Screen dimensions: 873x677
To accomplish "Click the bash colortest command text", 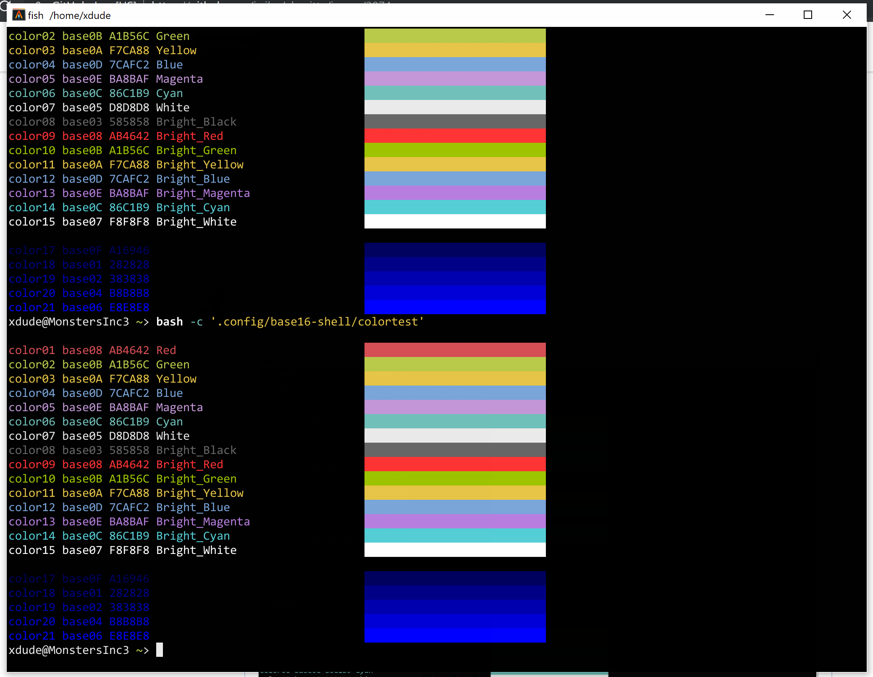I will [290, 322].
